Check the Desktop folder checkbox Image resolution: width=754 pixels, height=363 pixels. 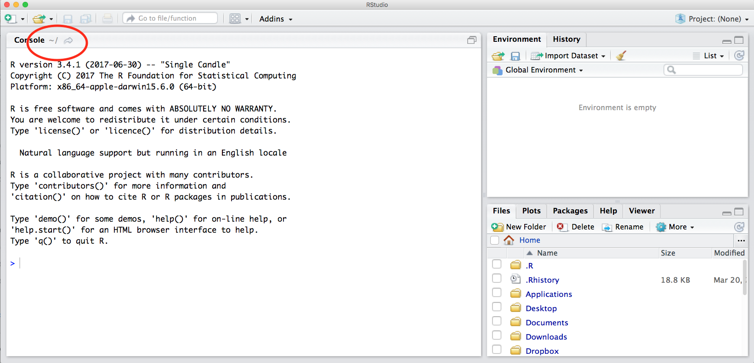497,307
